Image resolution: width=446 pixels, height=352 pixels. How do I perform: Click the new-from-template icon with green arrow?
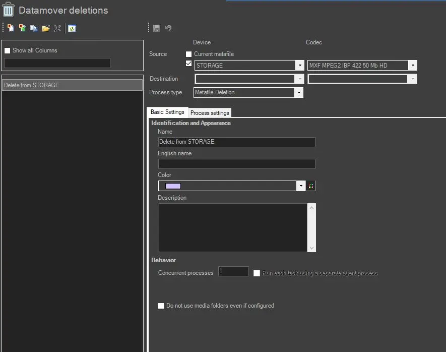tap(22, 28)
